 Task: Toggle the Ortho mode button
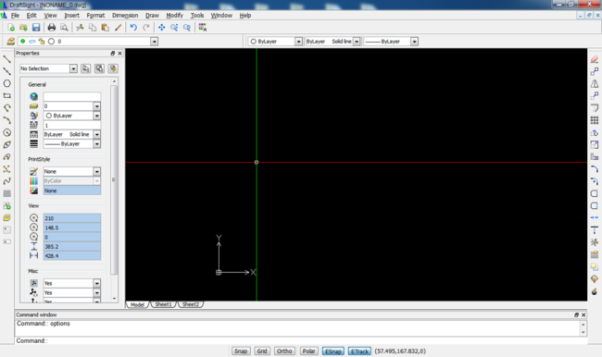click(x=284, y=351)
